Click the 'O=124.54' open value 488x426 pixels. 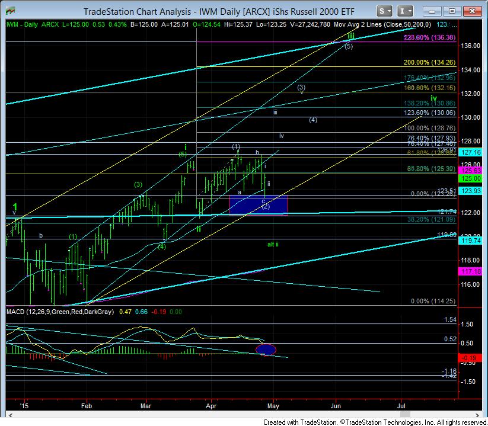[206, 24]
